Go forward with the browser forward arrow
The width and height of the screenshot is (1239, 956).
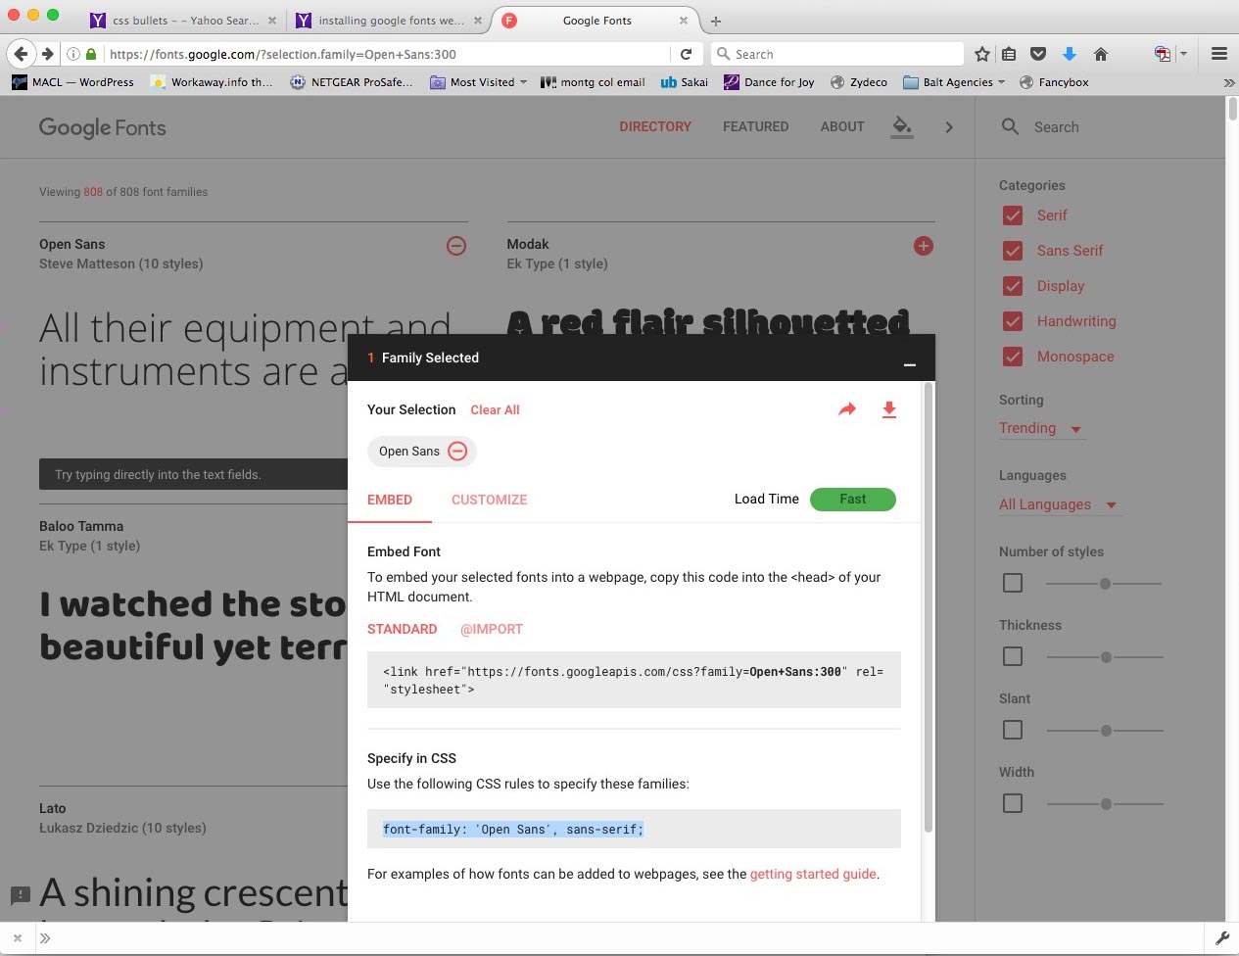tap(47, 54)
